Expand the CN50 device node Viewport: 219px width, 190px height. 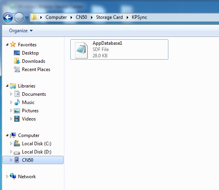pos(11,160)
